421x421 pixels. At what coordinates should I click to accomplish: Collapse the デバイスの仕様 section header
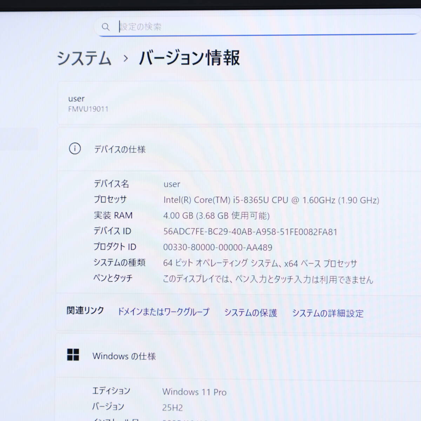pyautogui.click(x=239, y=149)
